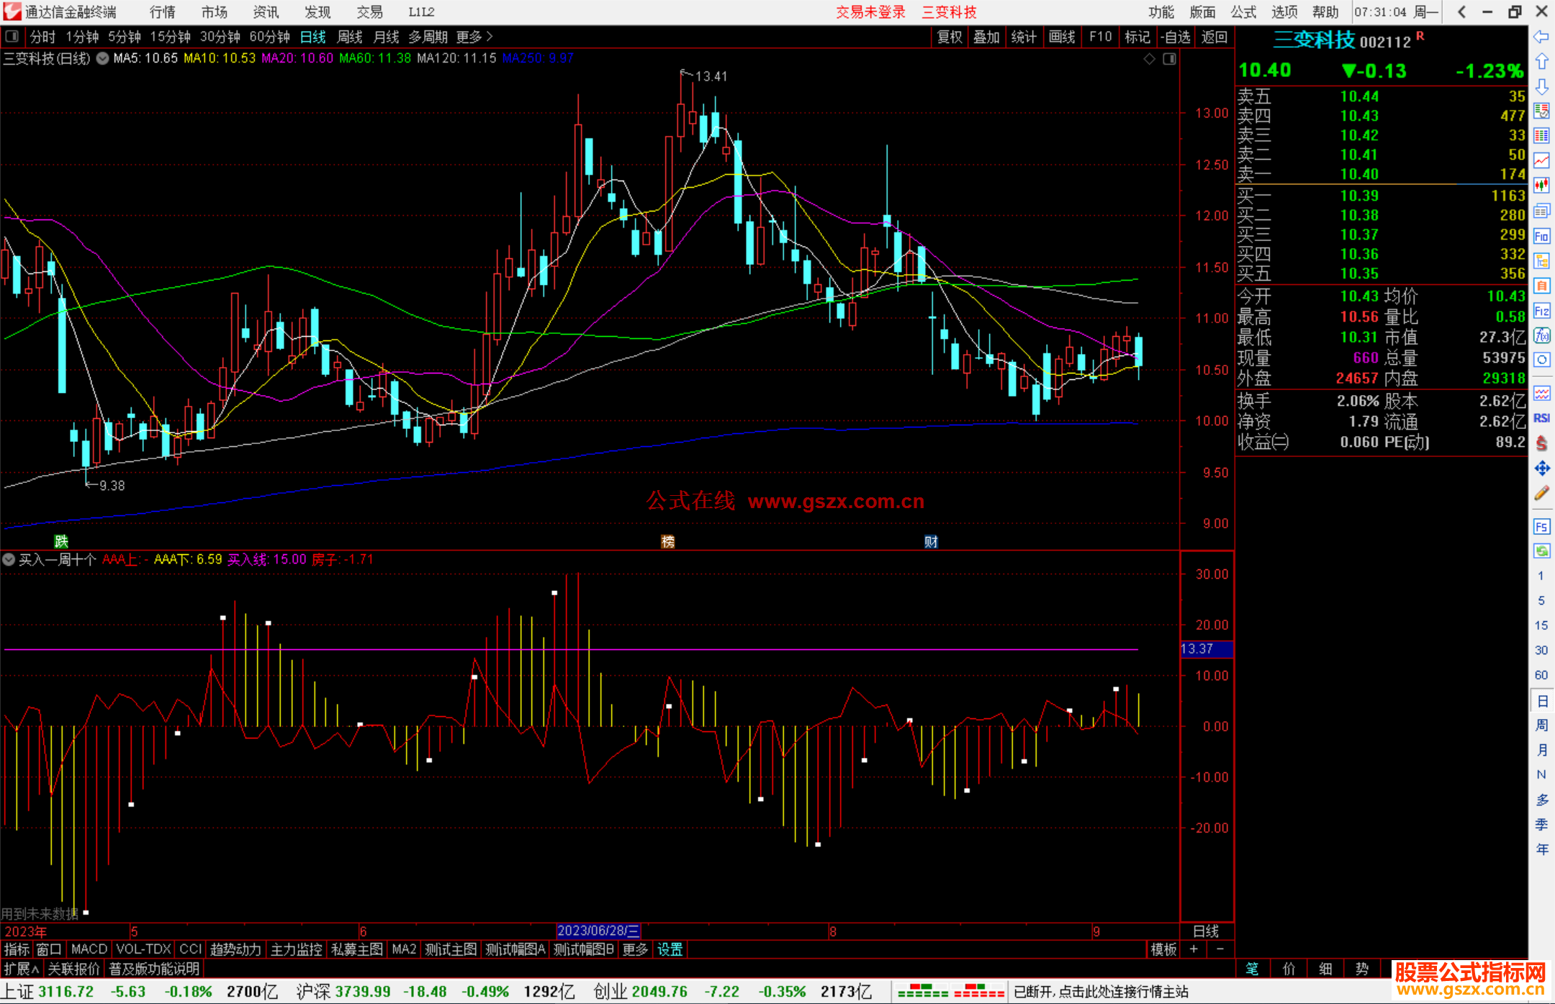The width and height of the screenshot is (1555, 1004).
Task: Click the wavy lines indicator sidebar icon
Action: pyautogui.click(x=1541, y=393)
